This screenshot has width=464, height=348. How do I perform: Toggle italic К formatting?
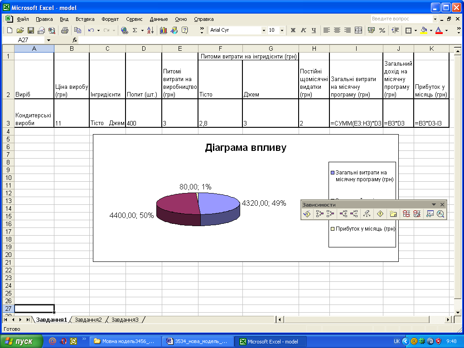tap(303, 30)
